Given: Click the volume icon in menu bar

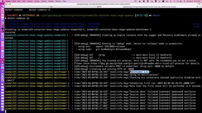Looking at the screenshot, I should point(167,1).
